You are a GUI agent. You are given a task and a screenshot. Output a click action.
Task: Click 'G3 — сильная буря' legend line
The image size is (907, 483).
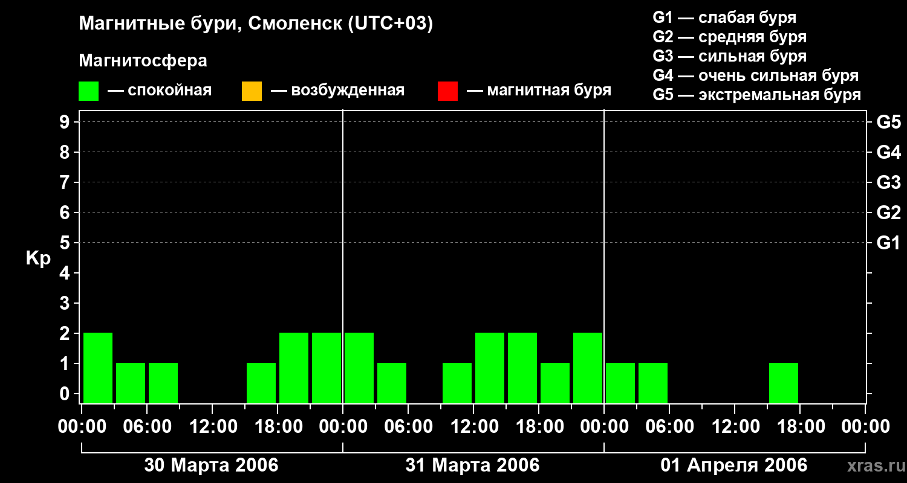point(729,56)
